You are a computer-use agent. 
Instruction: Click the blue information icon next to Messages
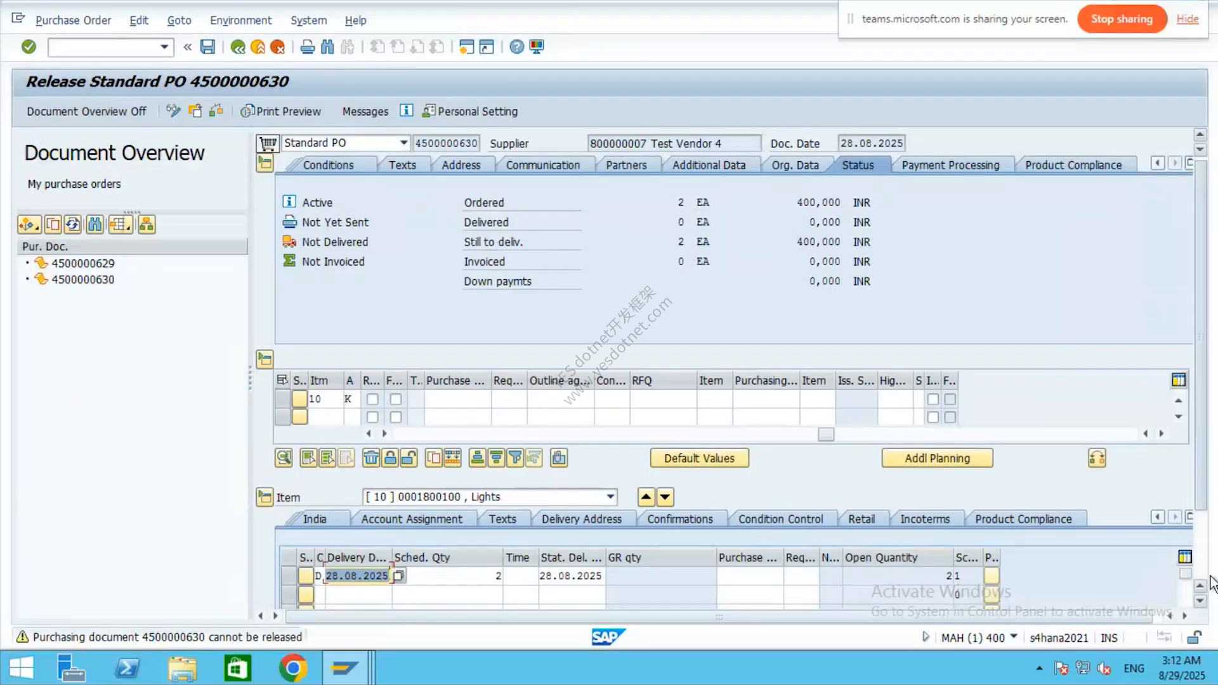coord(406,110)
